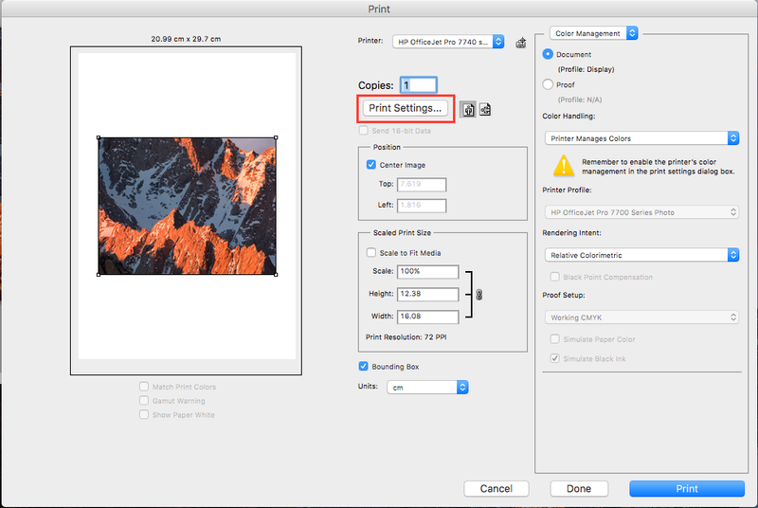This screenshot has height=508, width=758.
Task: Click the Height field
Action: [x=428, y=294]
